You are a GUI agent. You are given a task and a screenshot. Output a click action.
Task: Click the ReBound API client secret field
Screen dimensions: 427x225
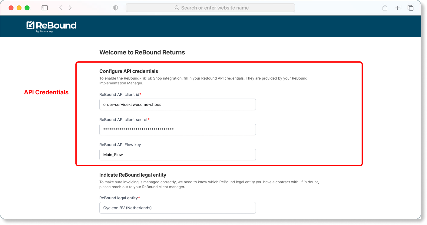pos(177,129)
